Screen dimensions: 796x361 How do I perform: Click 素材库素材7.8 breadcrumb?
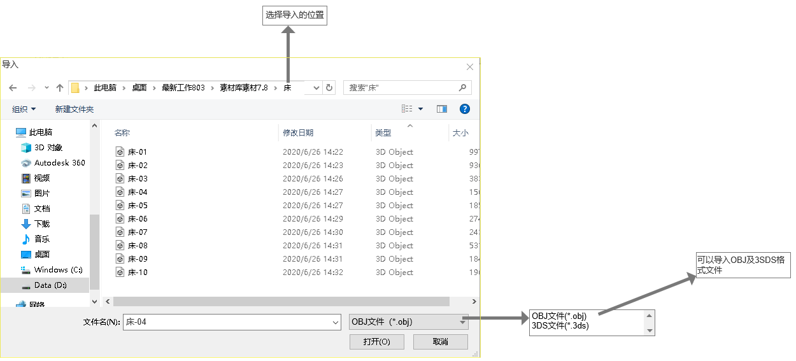pos(244,88)
